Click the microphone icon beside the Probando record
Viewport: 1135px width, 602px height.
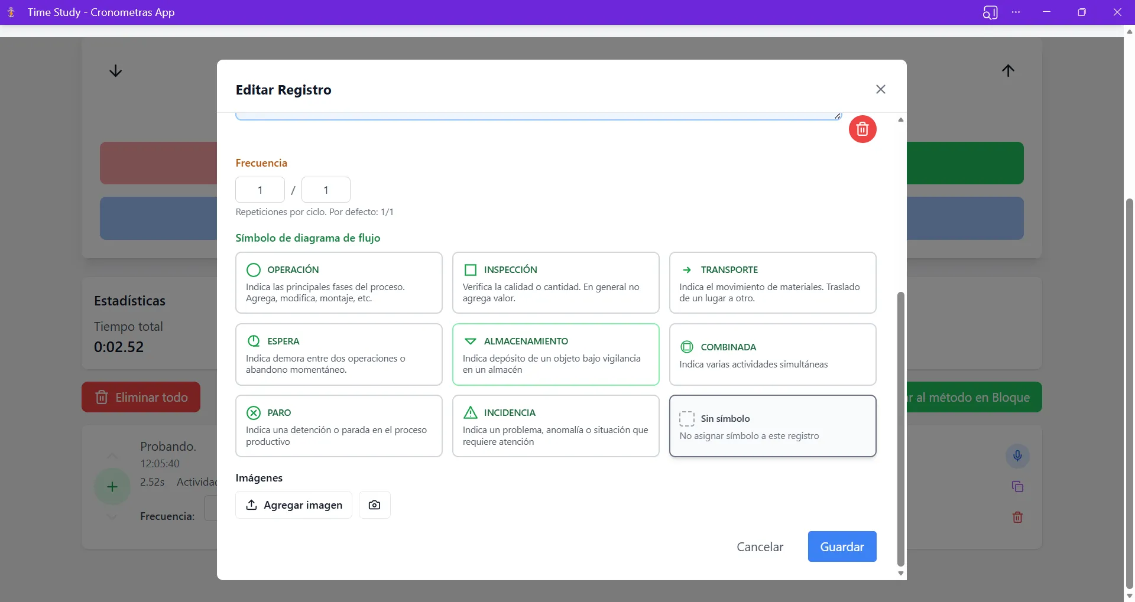pos(1017,455)
